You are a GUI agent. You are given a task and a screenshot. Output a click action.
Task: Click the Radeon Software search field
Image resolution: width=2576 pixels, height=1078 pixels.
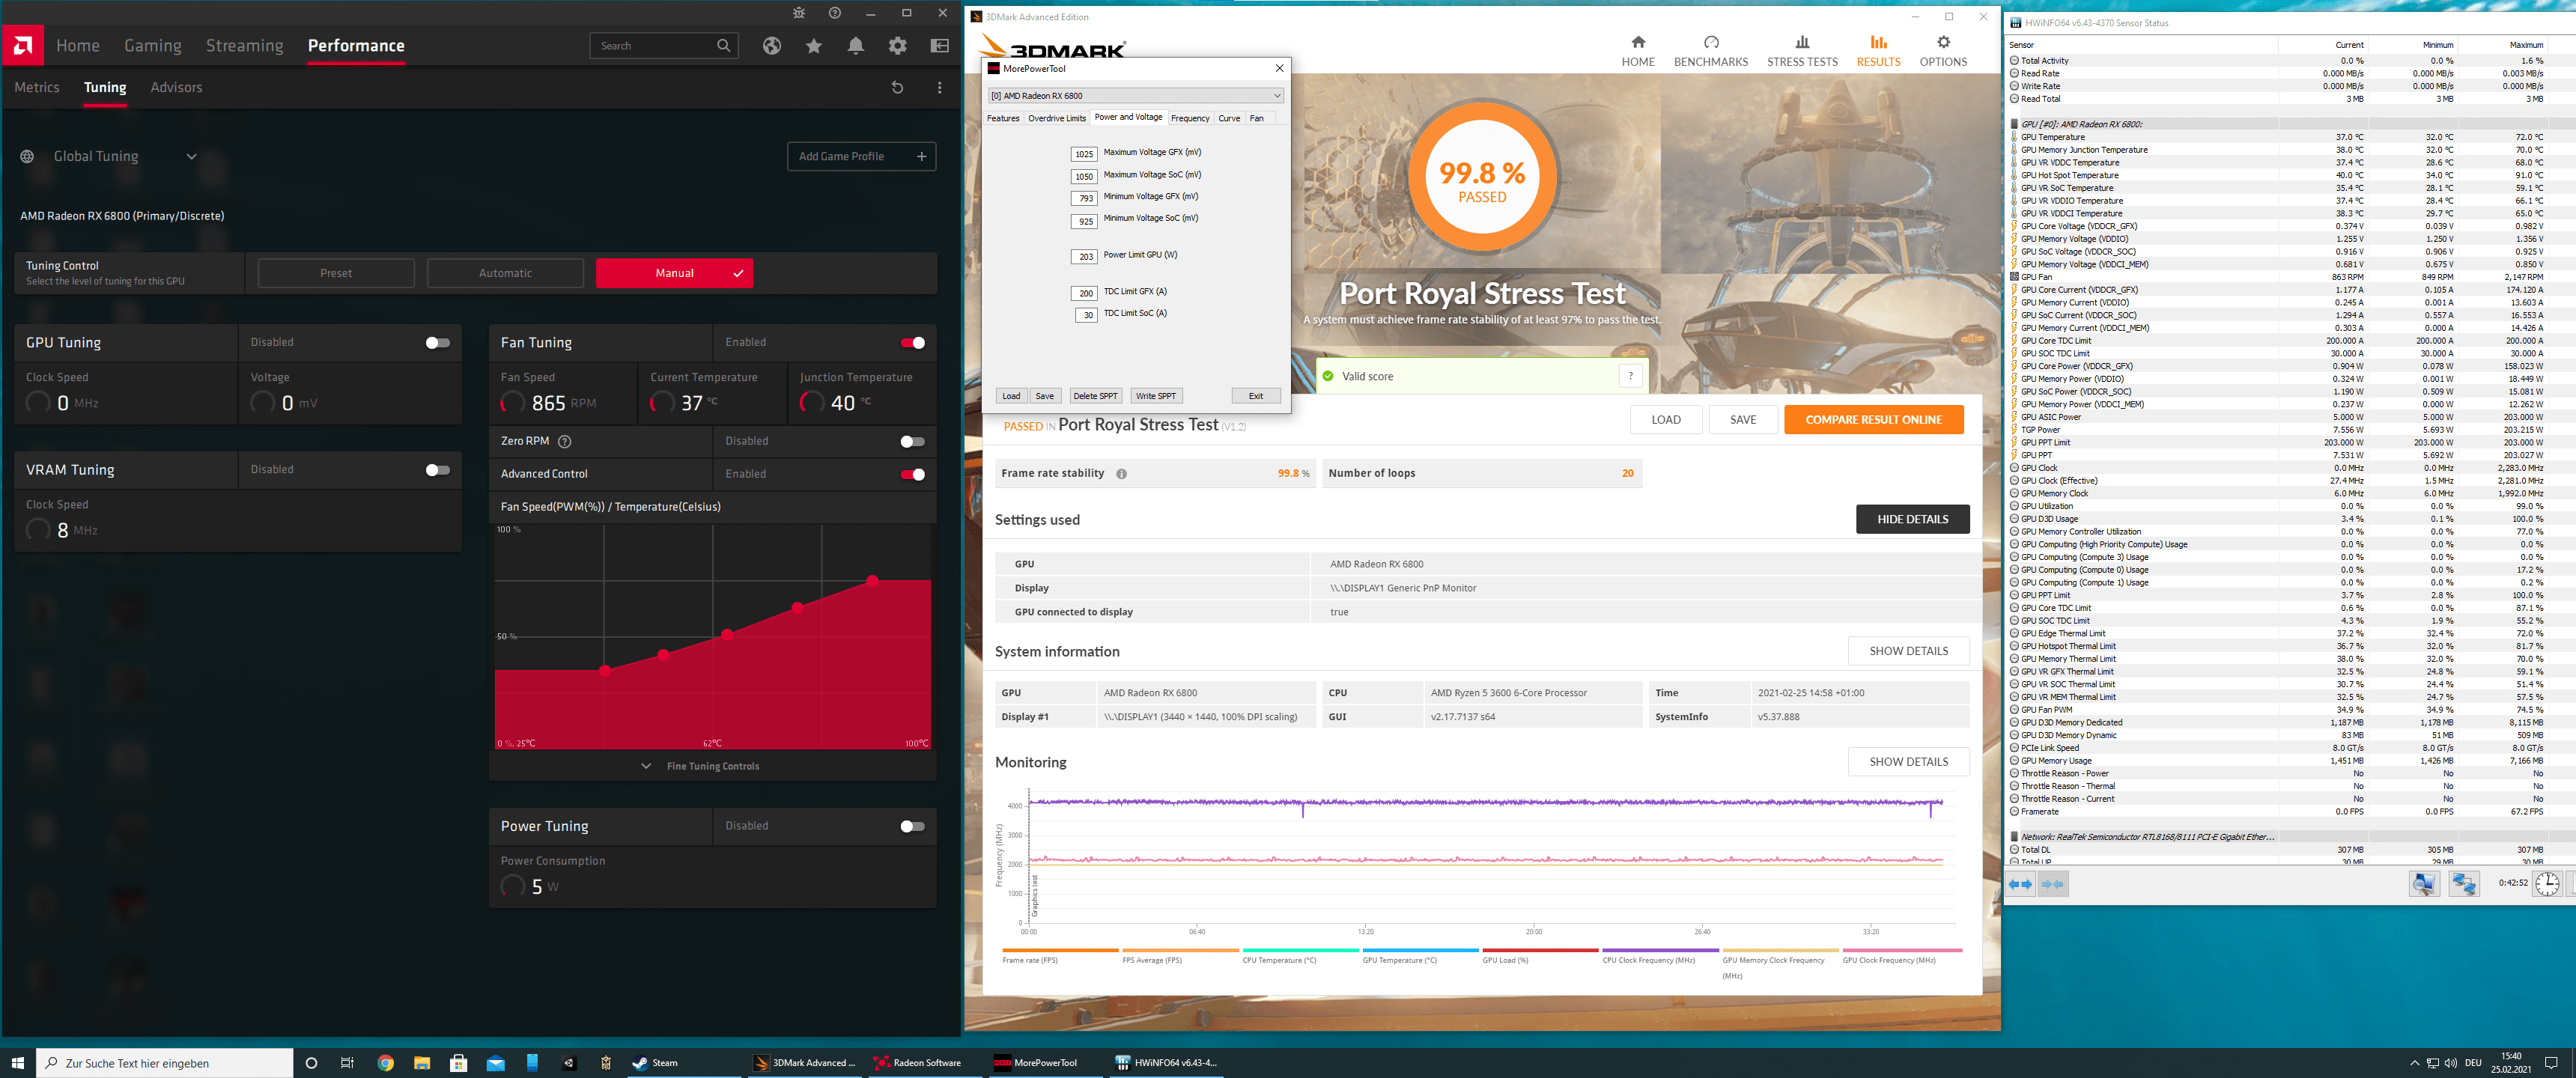pos(664,46)
